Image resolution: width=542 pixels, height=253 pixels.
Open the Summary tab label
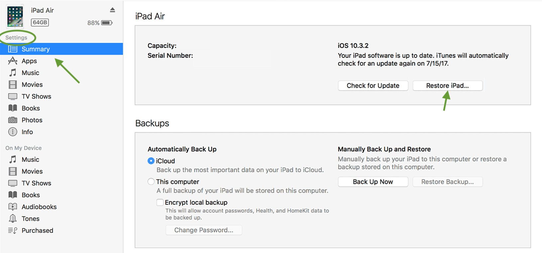pos(36,49)
